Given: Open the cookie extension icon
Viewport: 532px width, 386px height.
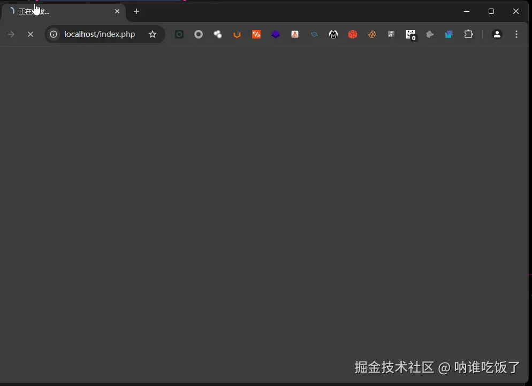Looking at the screenshot, I should [372, 34].
